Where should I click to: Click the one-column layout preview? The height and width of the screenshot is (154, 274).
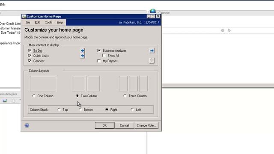[x=43, y=83]
